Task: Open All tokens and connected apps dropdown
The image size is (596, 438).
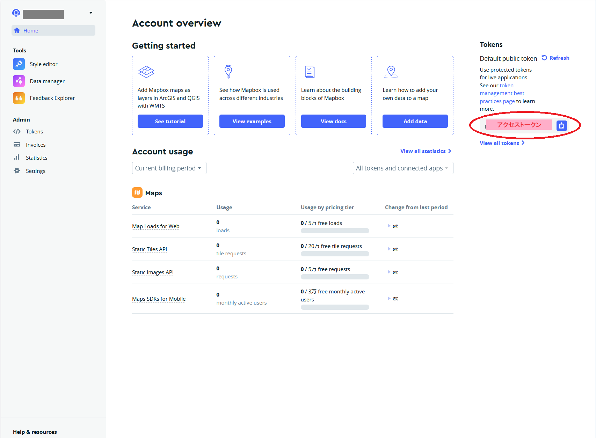Action: [403, 168]
